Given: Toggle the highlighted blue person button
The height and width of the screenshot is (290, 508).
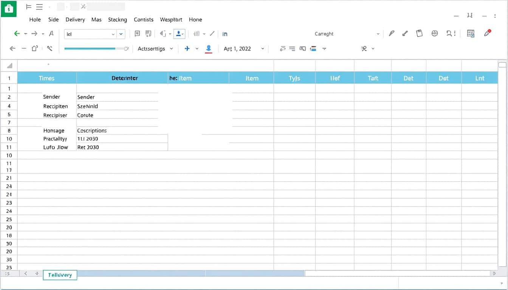Looking at the screenshot, I should [x=179, y=34].
